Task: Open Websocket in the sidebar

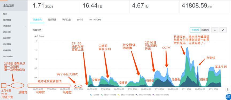Action: click(x=8, y=56)
